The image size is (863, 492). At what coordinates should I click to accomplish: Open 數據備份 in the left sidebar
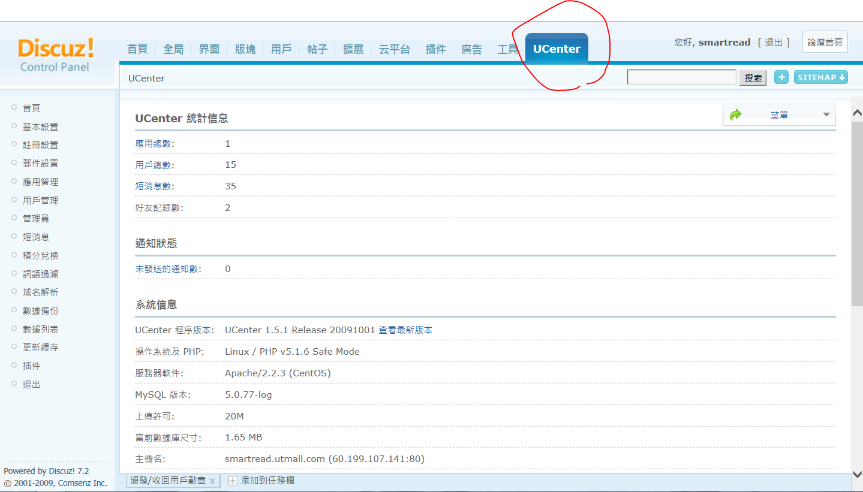tap(40, 311)
